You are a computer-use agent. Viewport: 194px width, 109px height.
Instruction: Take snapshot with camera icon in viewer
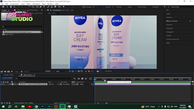coord(98,71)
